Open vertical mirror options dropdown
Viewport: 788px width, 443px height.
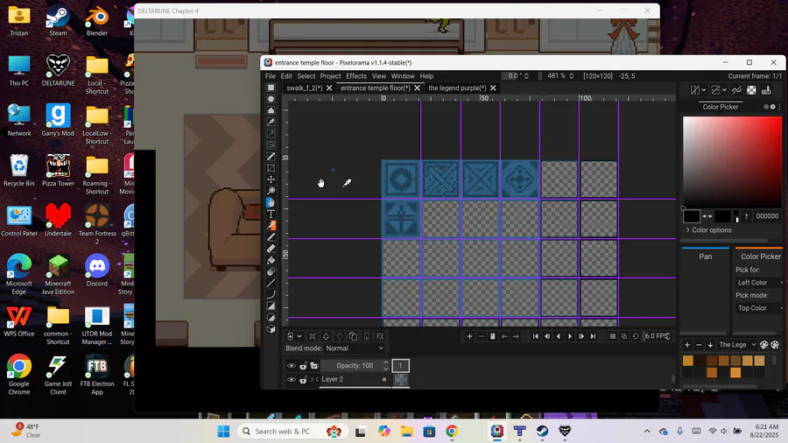pos(724,90)
